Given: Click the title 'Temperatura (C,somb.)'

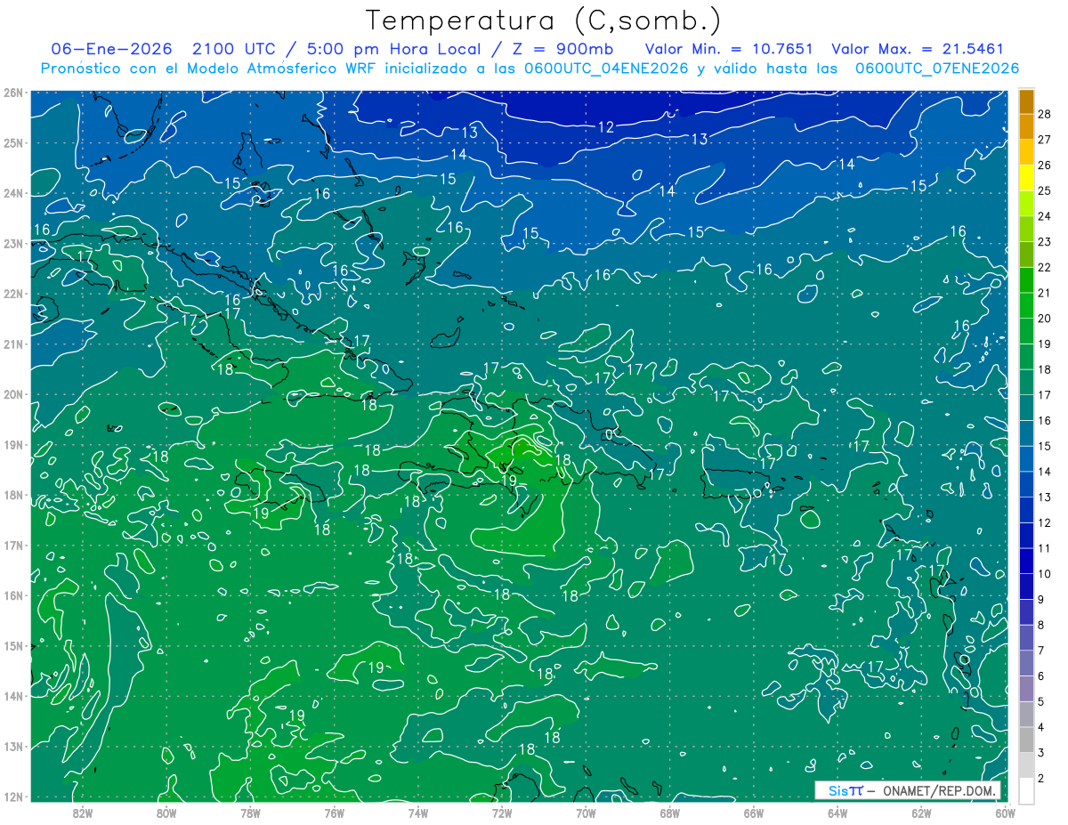Looking at the screenshot, I should click(543, 20).
